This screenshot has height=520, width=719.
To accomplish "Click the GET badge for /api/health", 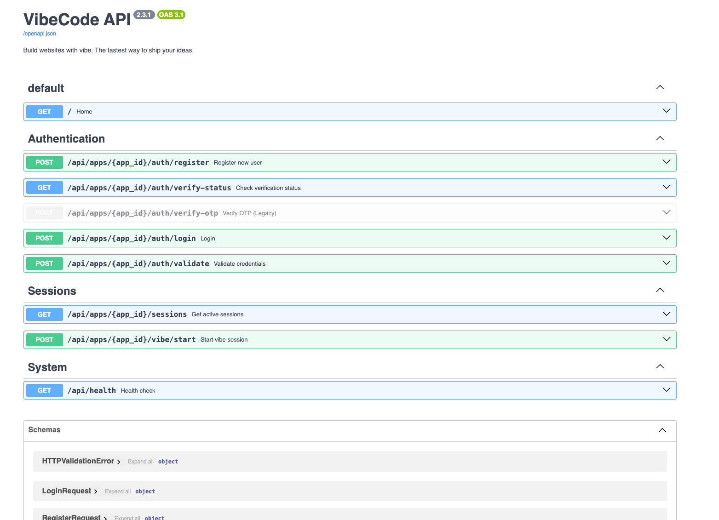I will pos(45,390).
